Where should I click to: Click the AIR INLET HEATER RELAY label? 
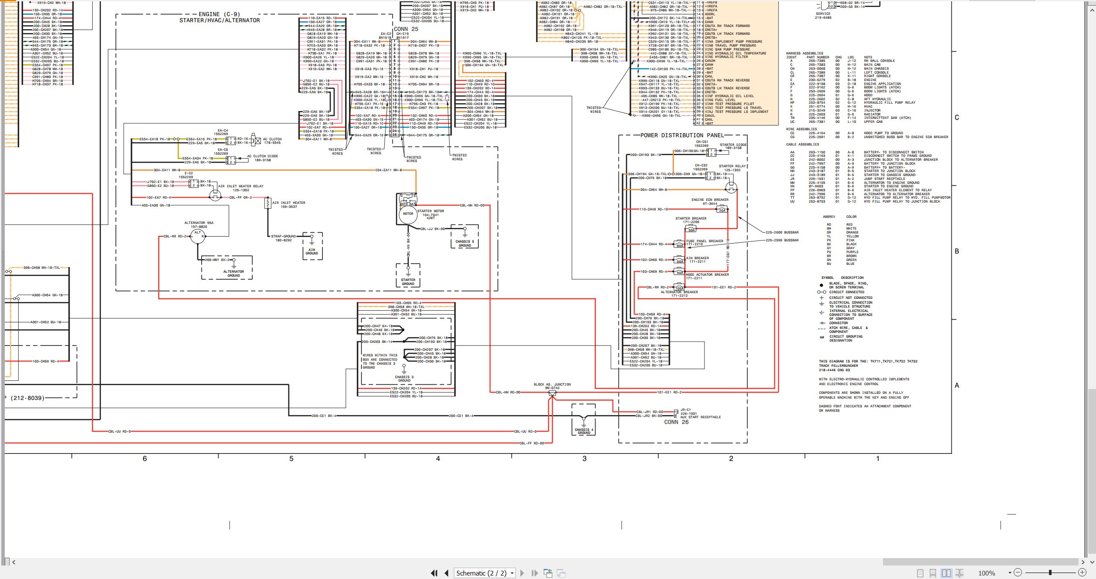coord(240,186)
